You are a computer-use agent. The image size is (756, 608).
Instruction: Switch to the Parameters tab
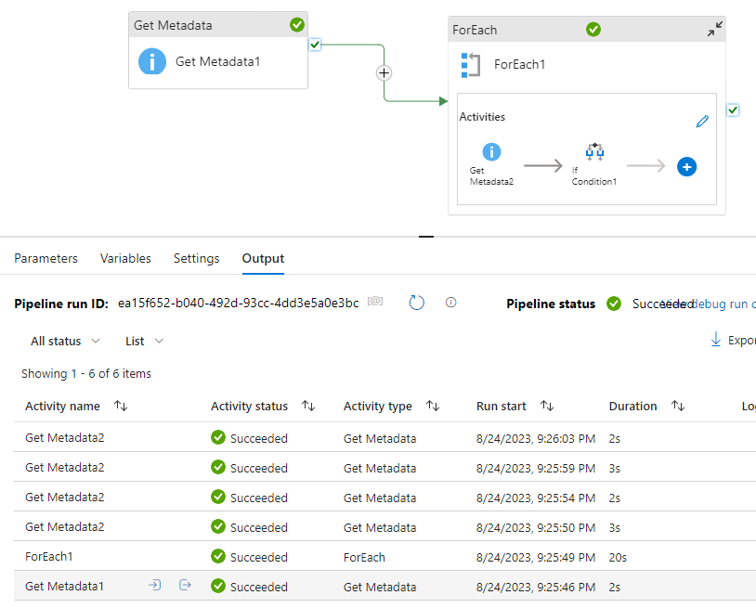tap(46, 258)
